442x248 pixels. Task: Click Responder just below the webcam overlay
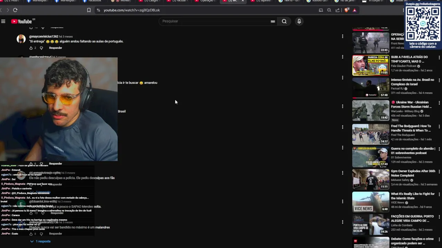click(x=56, y=164)
